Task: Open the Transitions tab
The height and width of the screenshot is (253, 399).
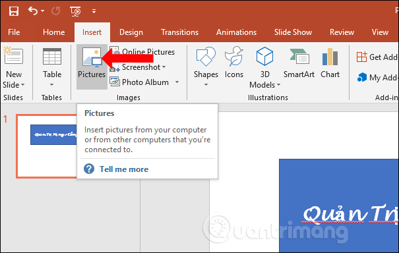Action: (179, 32)
